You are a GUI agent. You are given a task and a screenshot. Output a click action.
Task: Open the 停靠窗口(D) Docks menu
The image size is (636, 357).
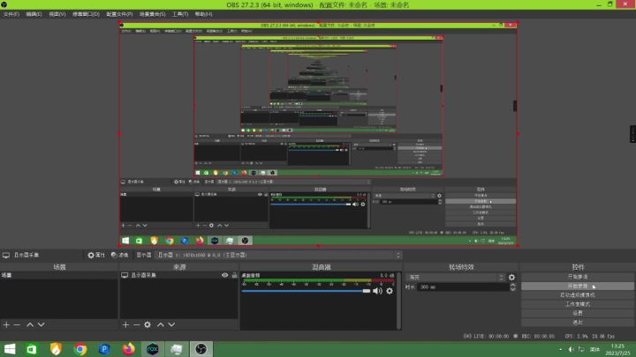pos(86,14)
